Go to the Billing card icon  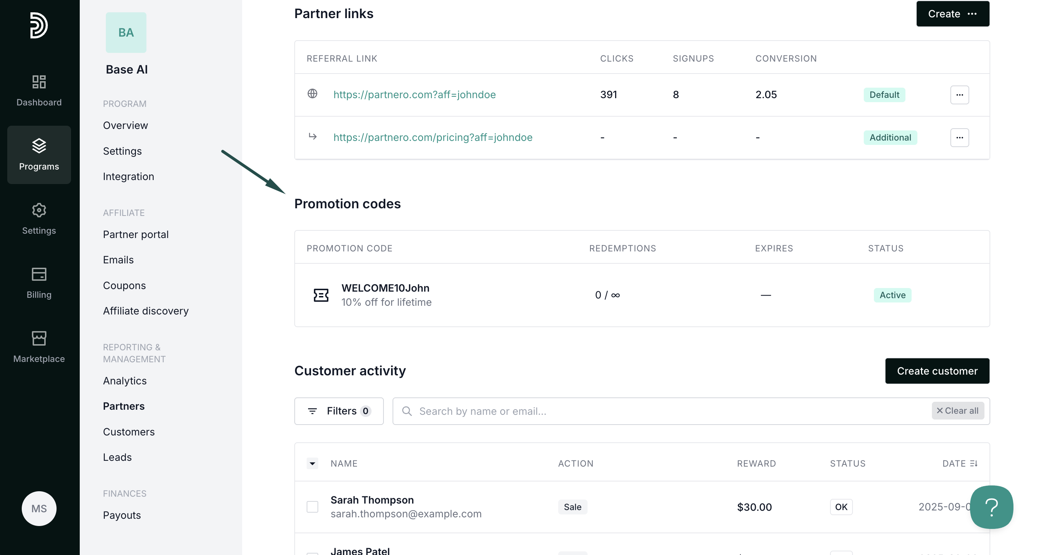pos(39,274)
